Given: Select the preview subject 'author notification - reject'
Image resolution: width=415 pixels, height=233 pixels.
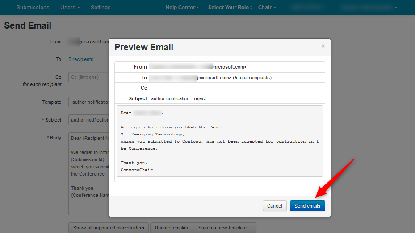Looking at the screenshot, I should 179,98.
